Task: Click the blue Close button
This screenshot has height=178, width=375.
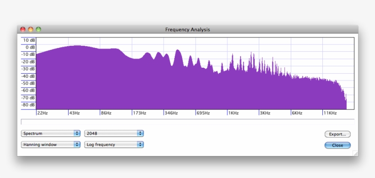Action: 337,145
